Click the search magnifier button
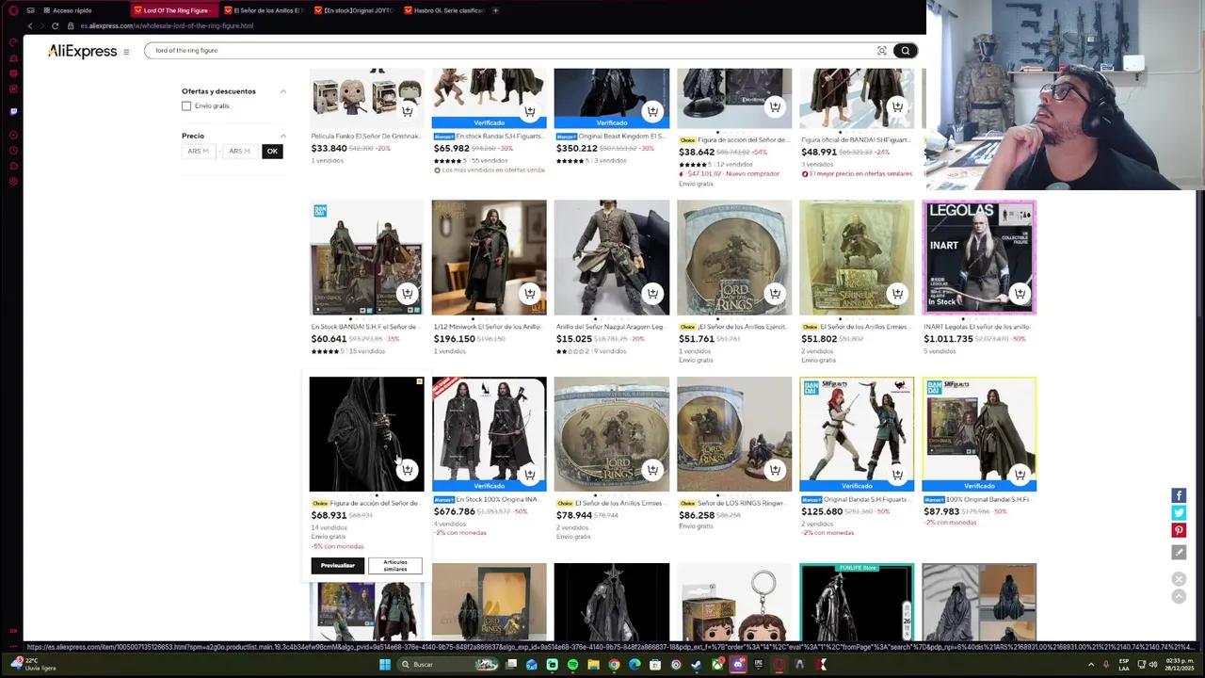 point(905,51)
